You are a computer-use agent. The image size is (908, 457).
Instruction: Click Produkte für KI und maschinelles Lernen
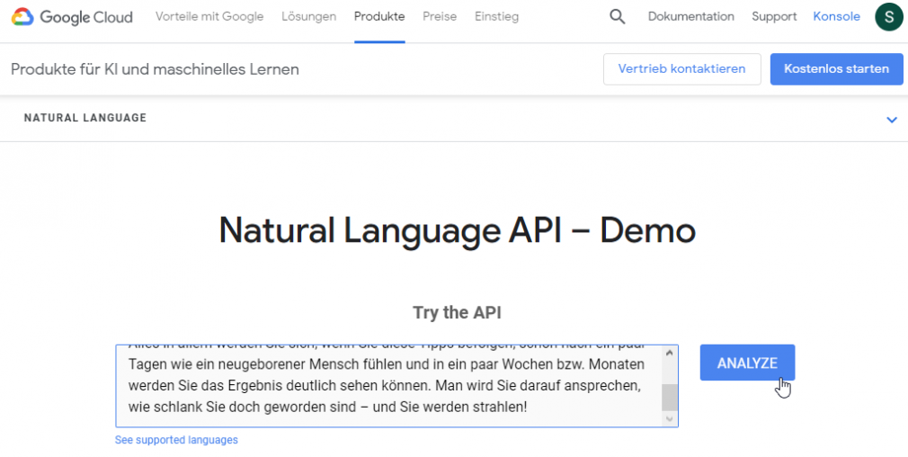pos(156,70)
